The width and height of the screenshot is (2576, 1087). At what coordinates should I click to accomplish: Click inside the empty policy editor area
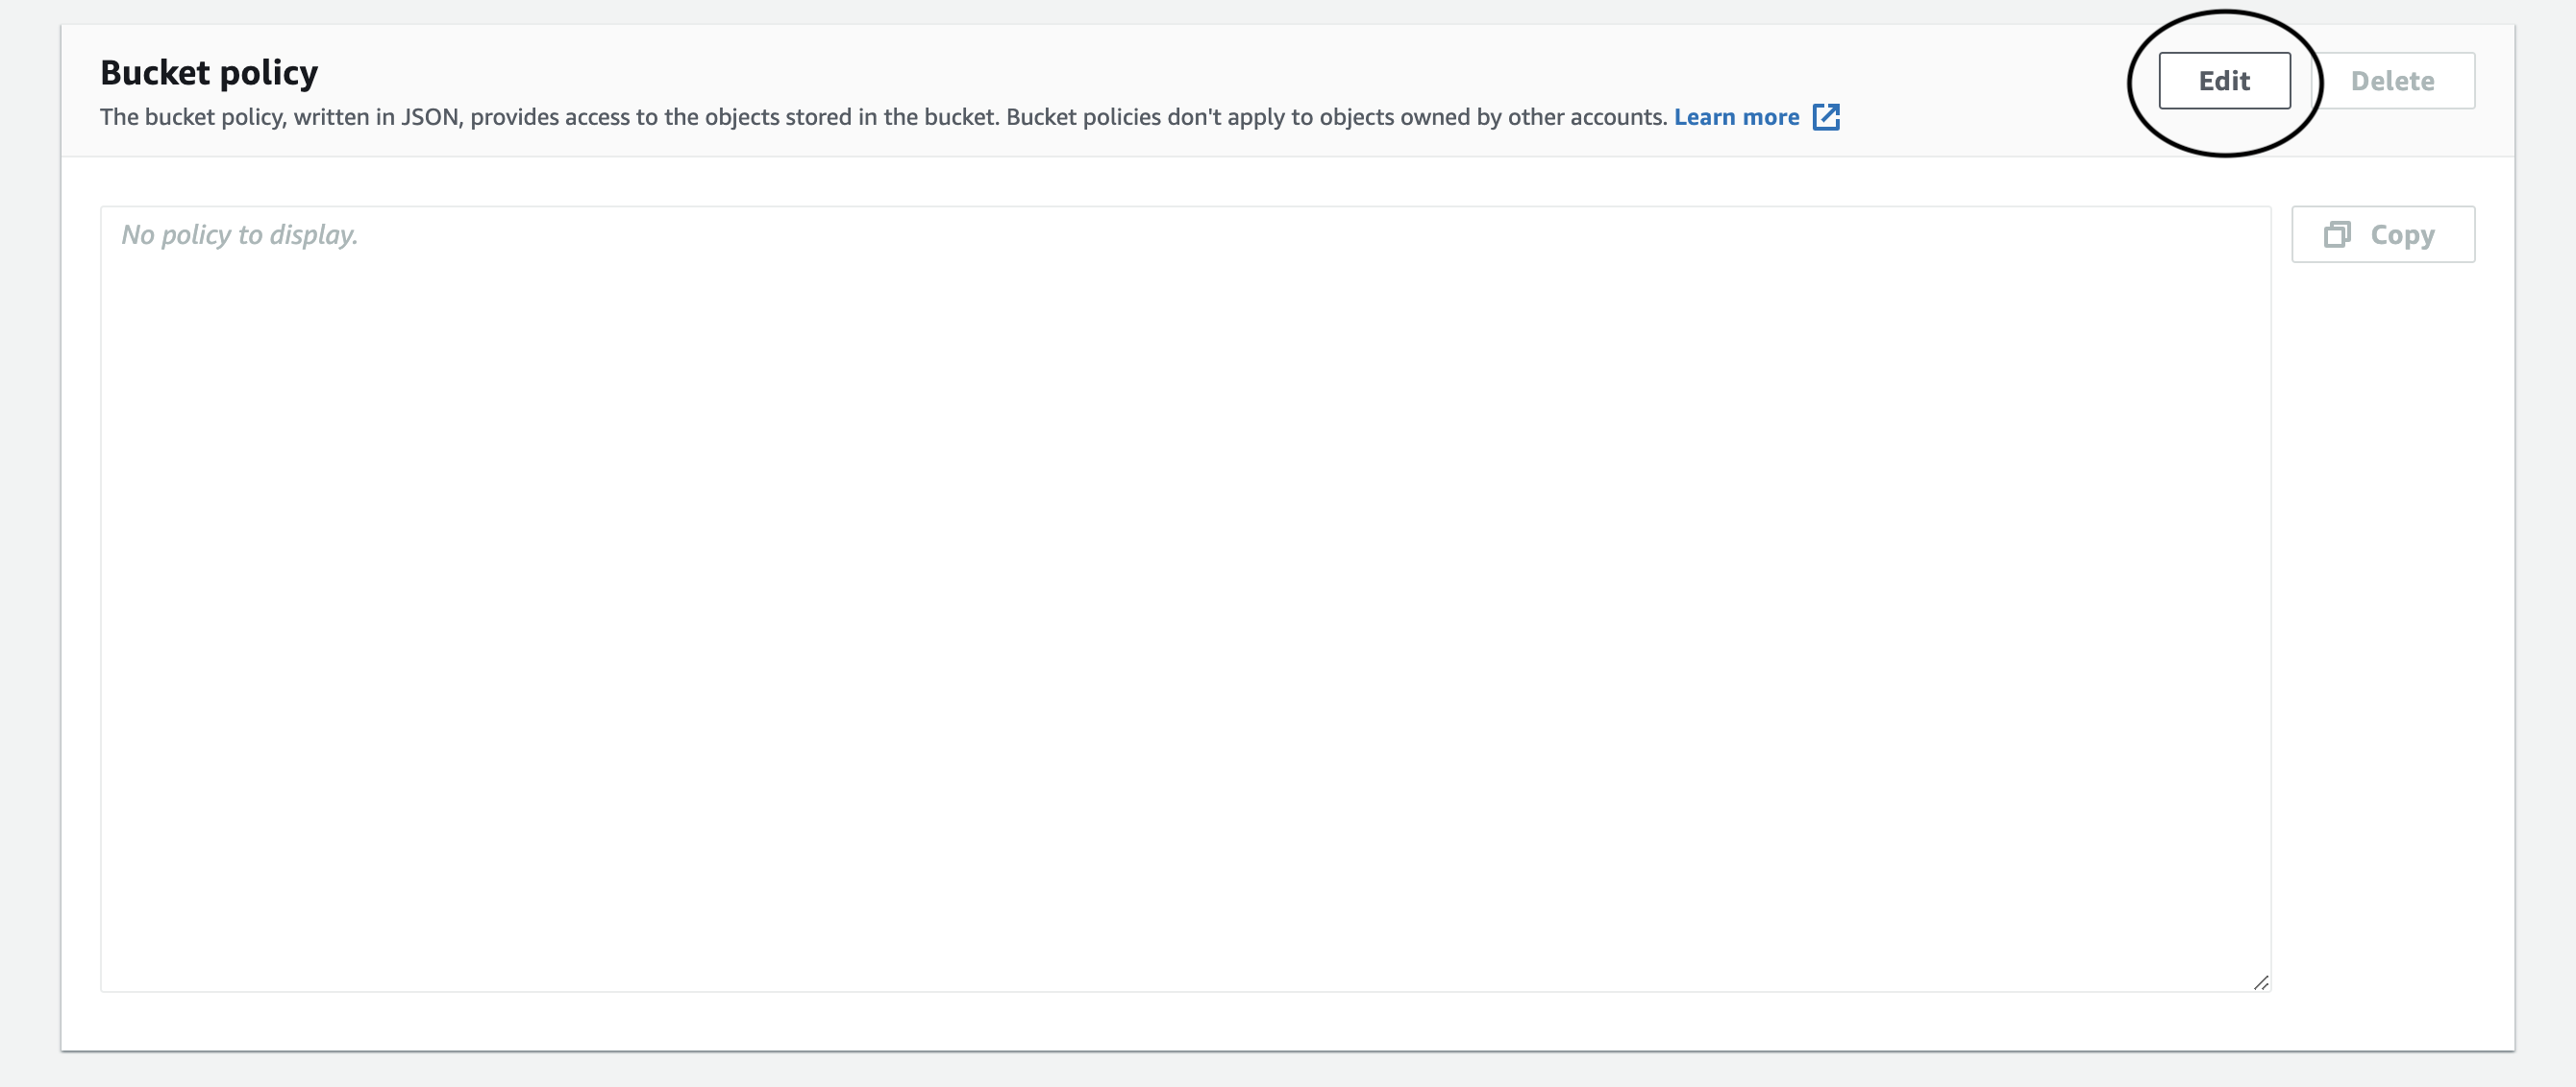1180,599
